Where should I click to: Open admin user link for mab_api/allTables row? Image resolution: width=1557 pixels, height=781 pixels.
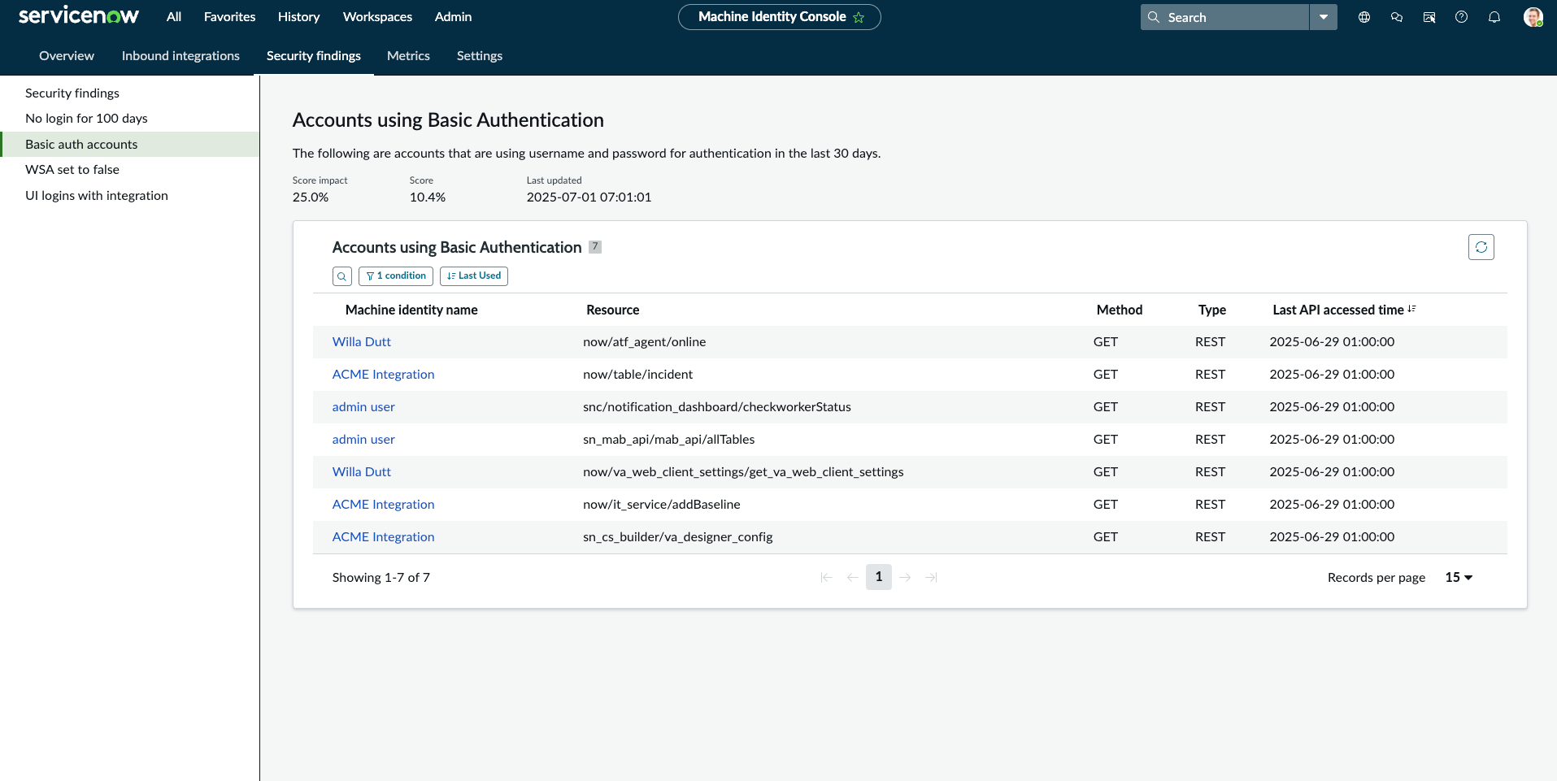click(363, 440)
